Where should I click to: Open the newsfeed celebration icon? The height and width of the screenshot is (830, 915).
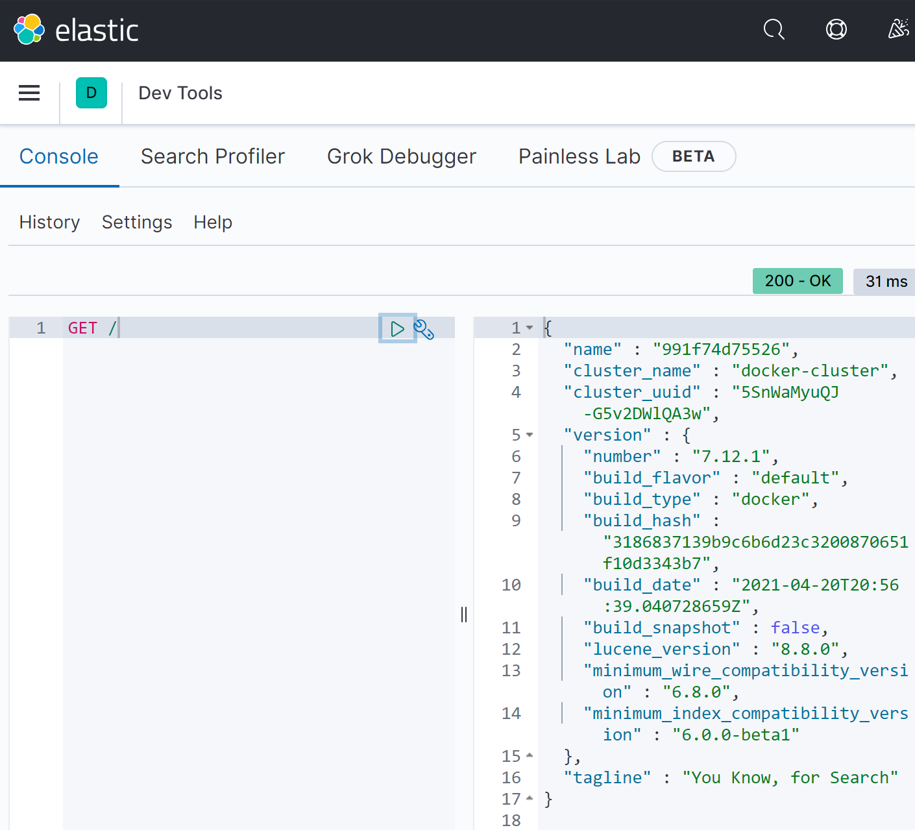pyautogui.click(x=898, y=29)
